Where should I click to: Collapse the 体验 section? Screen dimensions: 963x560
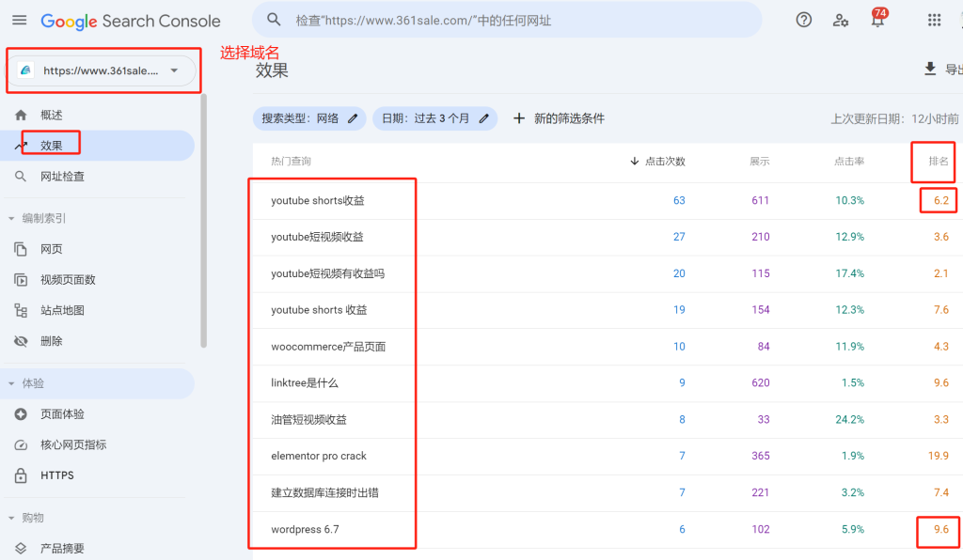pos(11,383)
